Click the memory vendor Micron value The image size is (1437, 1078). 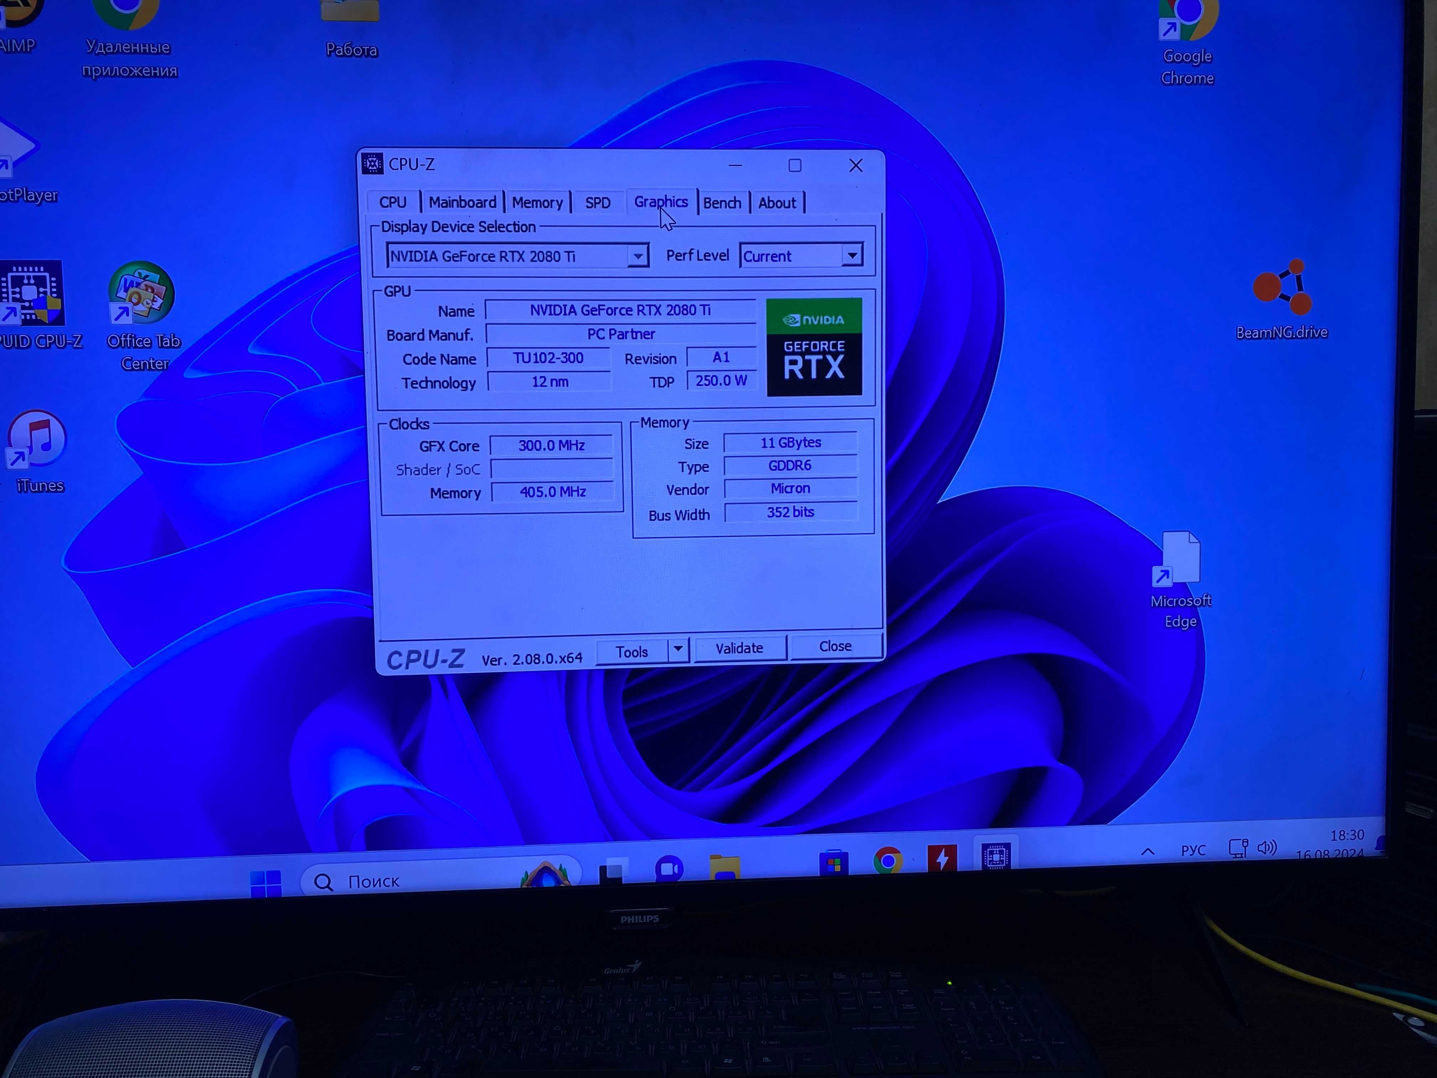[x=790, y=489]
